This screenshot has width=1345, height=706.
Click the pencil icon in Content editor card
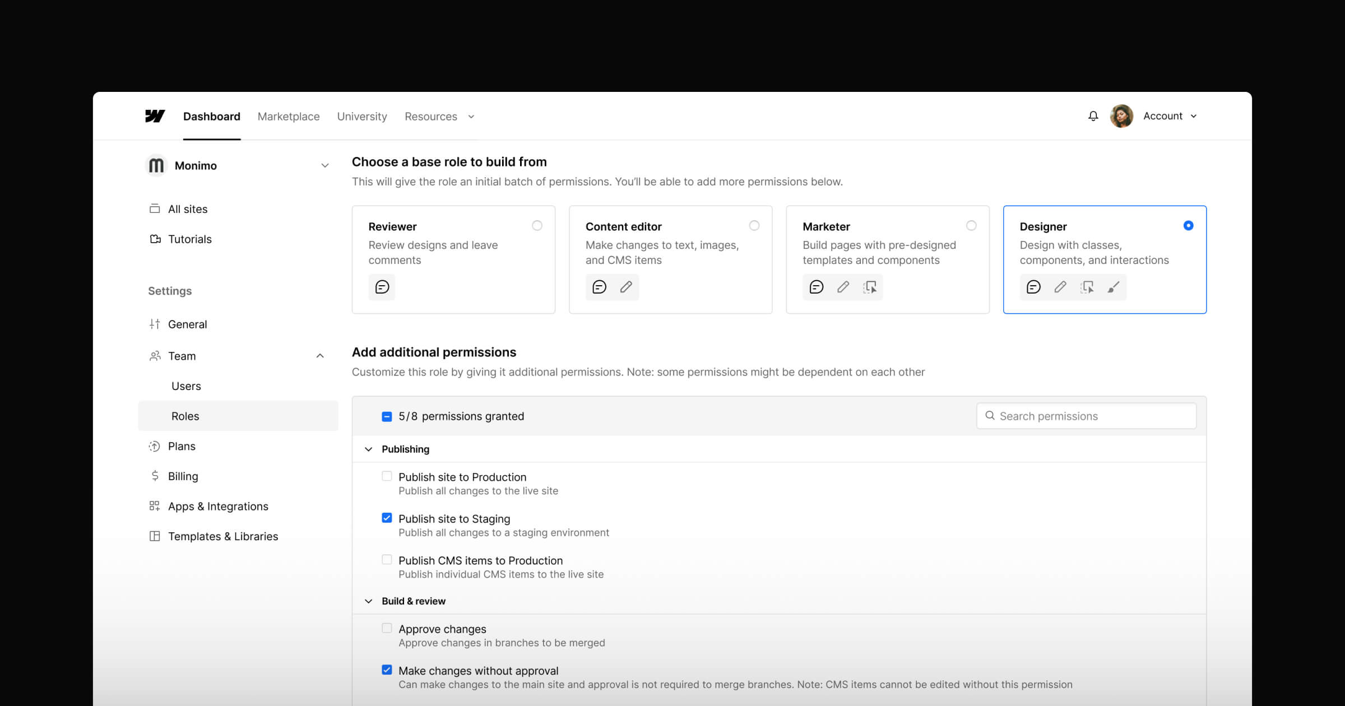626,287
